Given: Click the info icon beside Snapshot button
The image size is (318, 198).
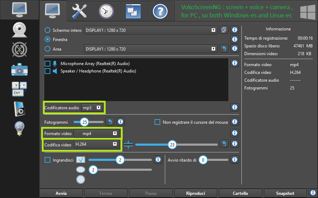Looking at the screenshot, I should [x=313, y=193].
